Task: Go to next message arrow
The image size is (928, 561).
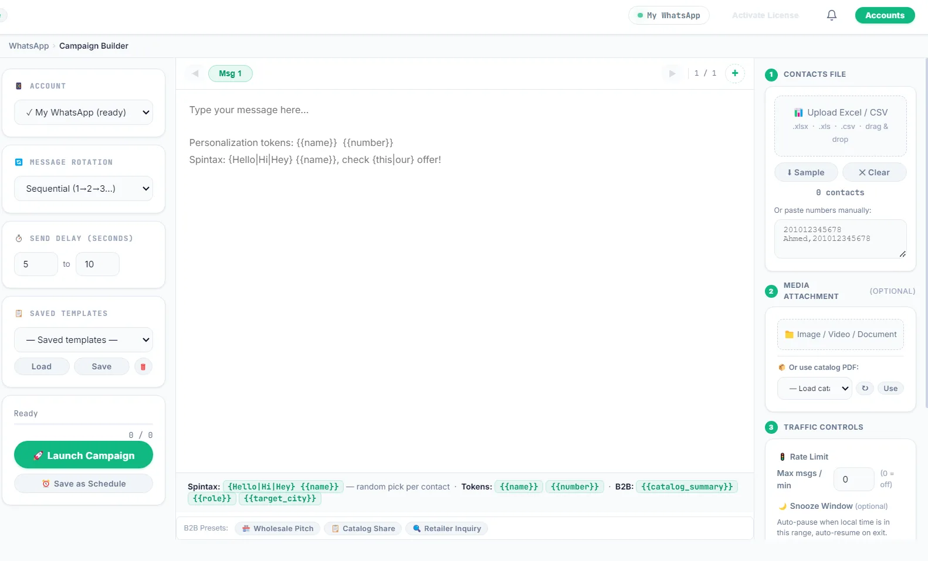Action: point(672,73)
